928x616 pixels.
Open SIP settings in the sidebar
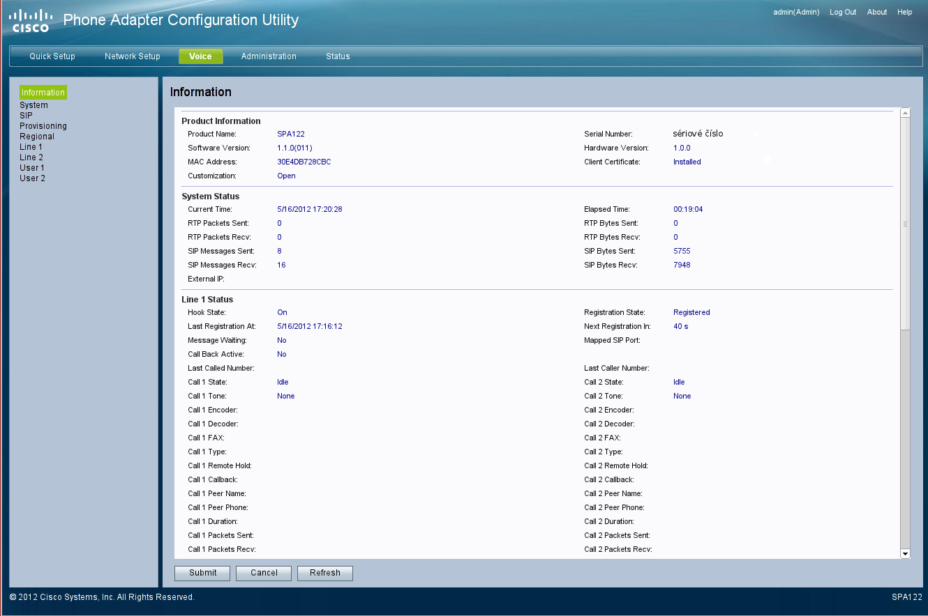pyautogui.click(x=26, y=116)
